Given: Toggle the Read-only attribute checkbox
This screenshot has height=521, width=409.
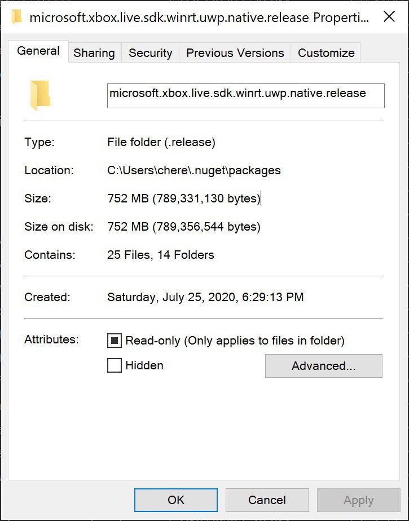Looking at the screenshot, I should pos(115,341).
